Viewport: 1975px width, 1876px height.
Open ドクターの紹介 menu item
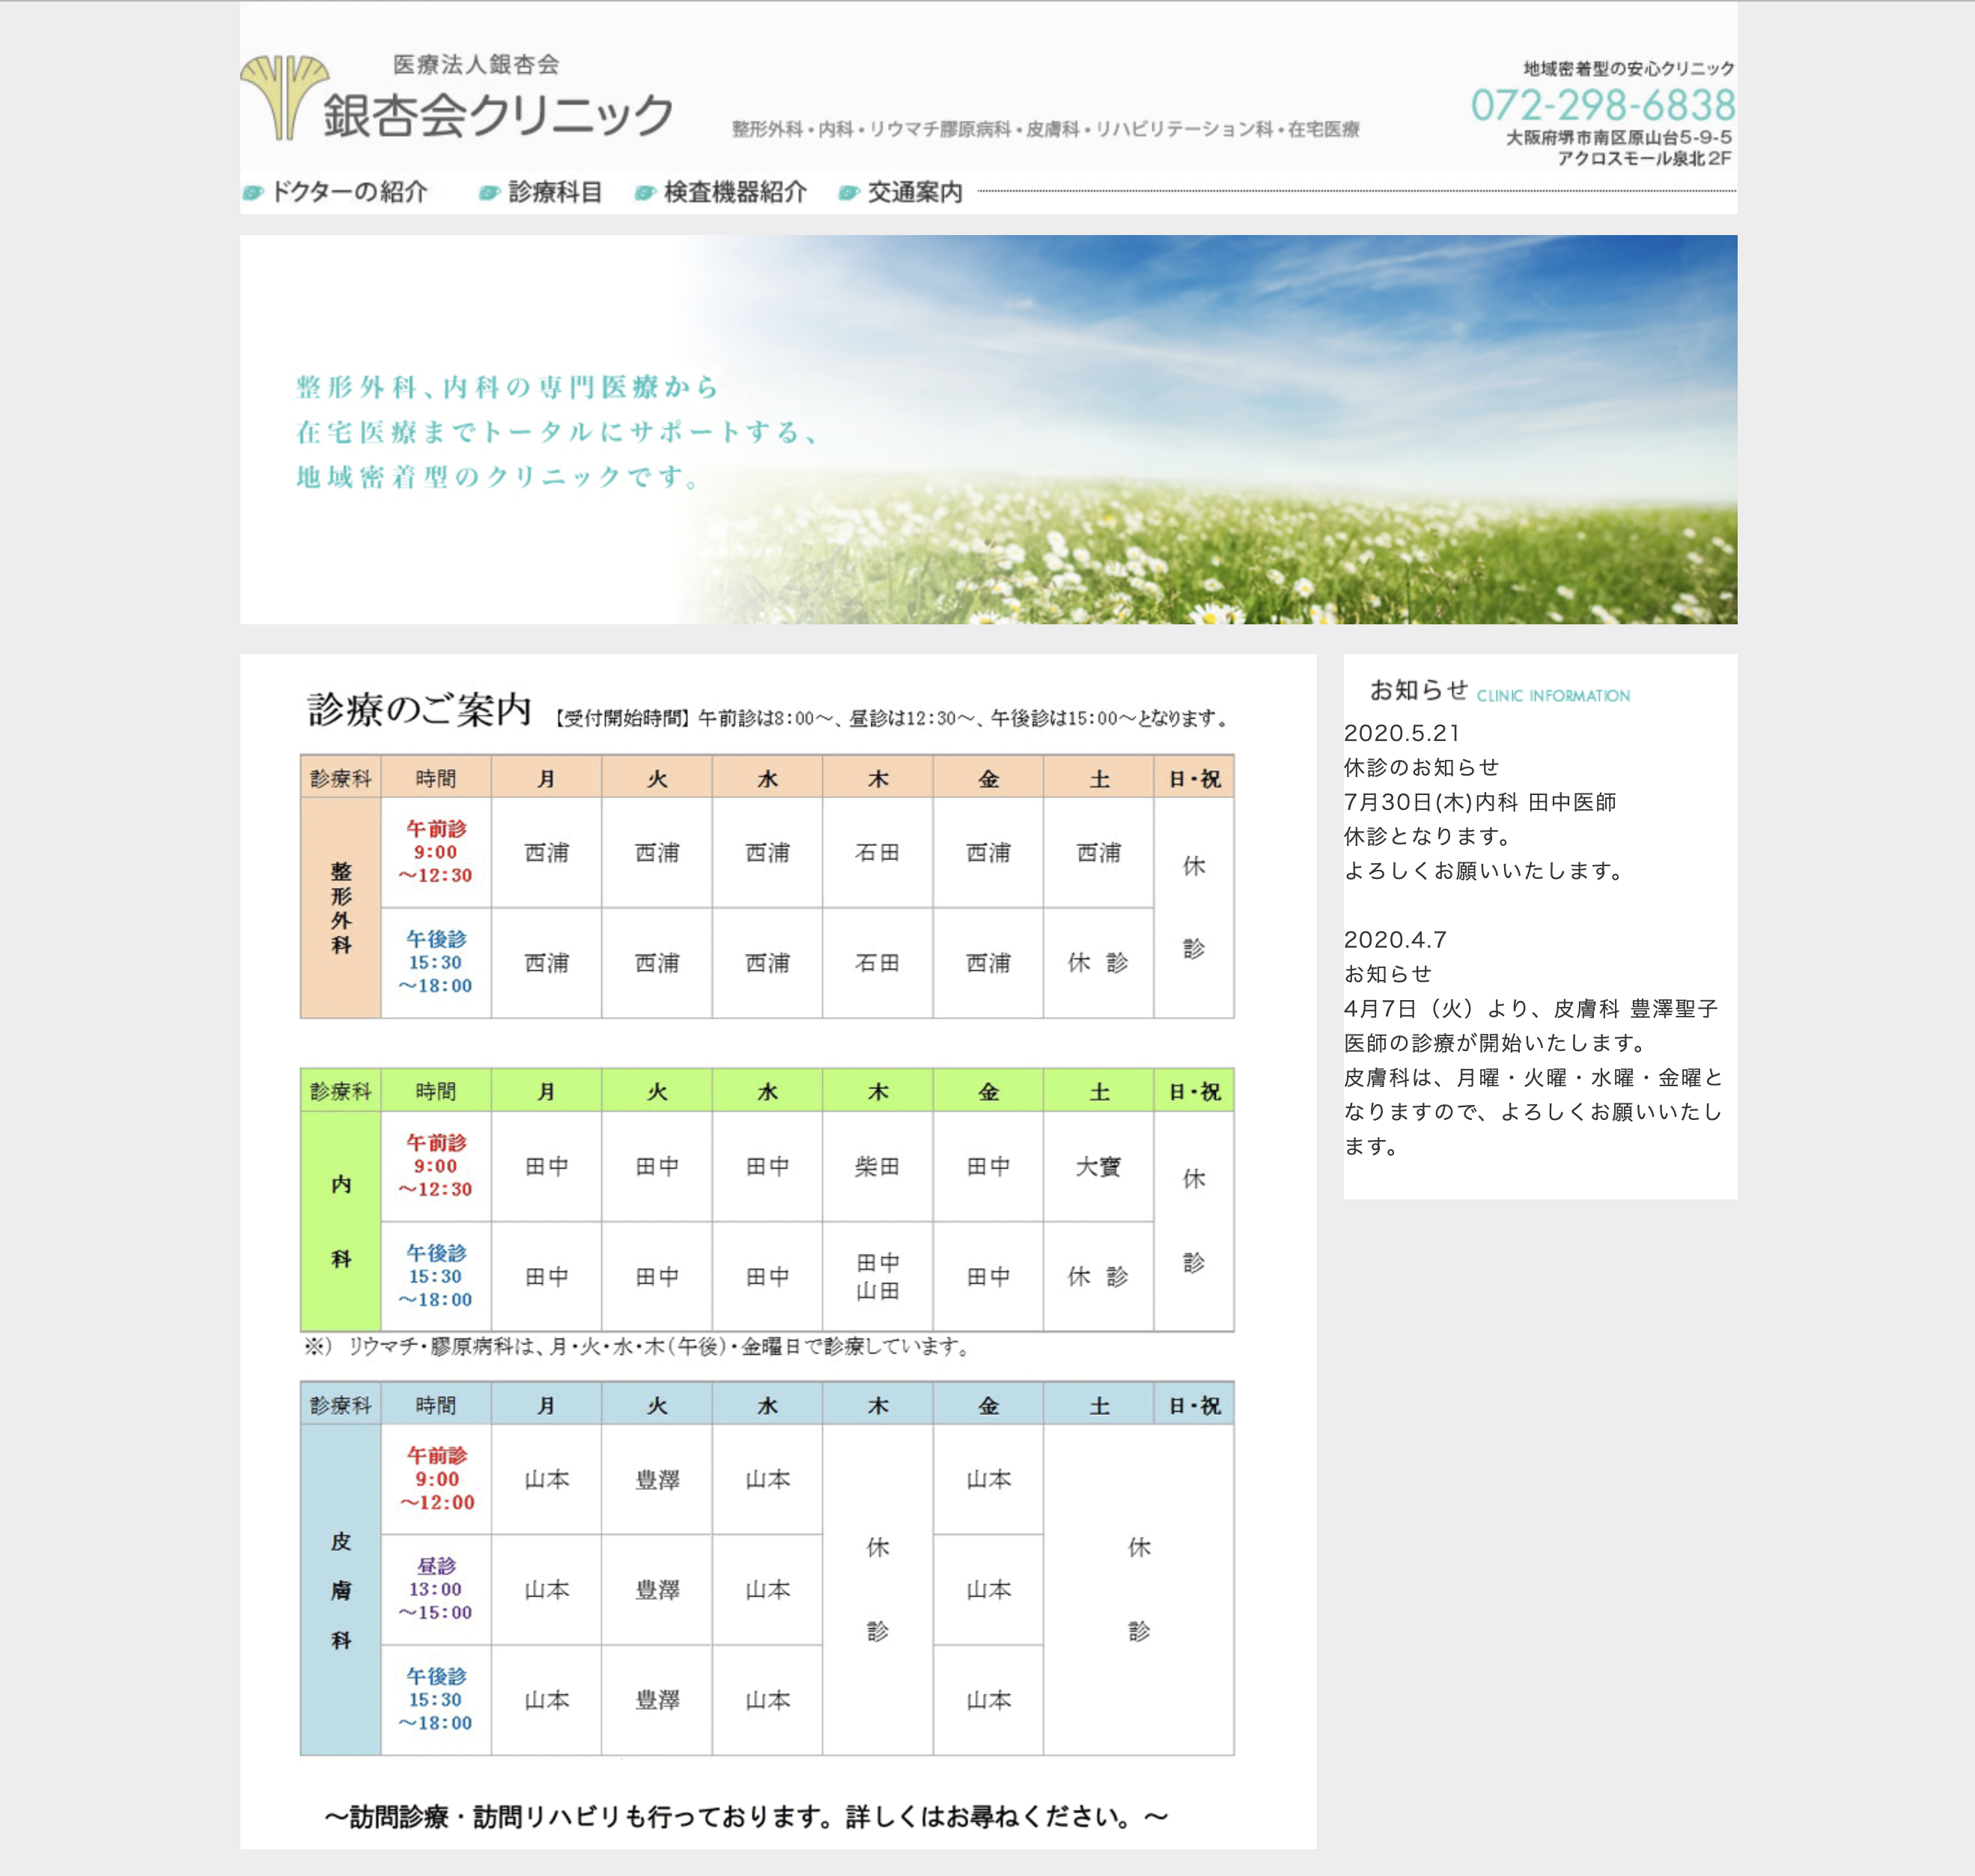(x=349, y=192)
